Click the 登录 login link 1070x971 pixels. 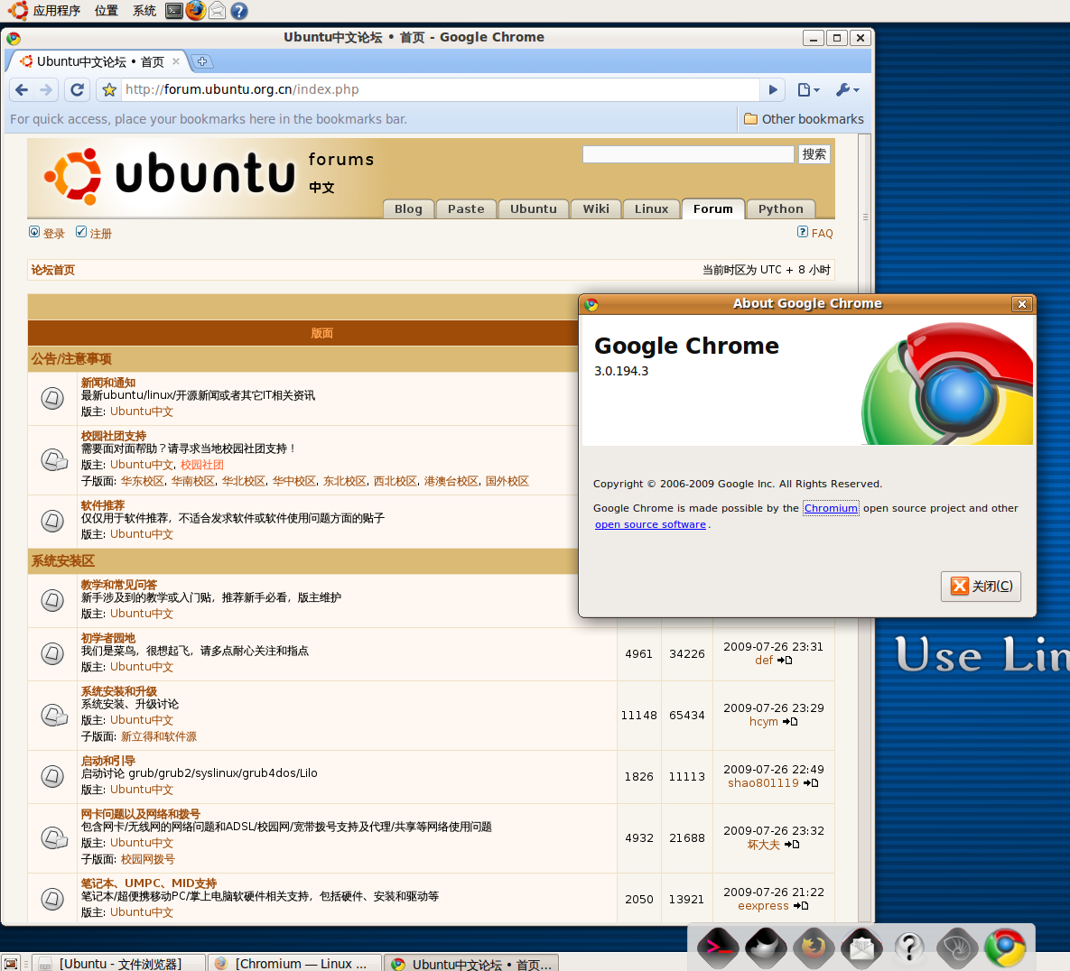click(x=54, y=234)
